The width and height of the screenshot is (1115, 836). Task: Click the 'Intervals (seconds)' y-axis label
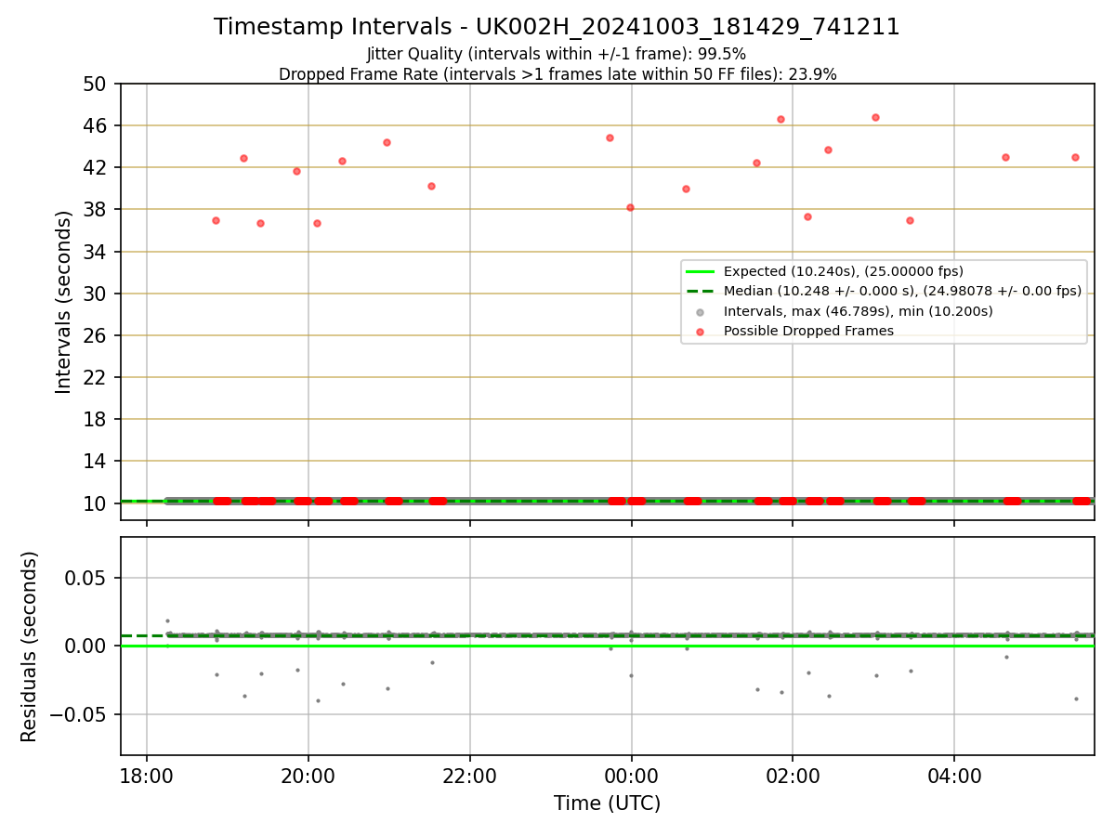pyautogui.click(x=63, y=302)
